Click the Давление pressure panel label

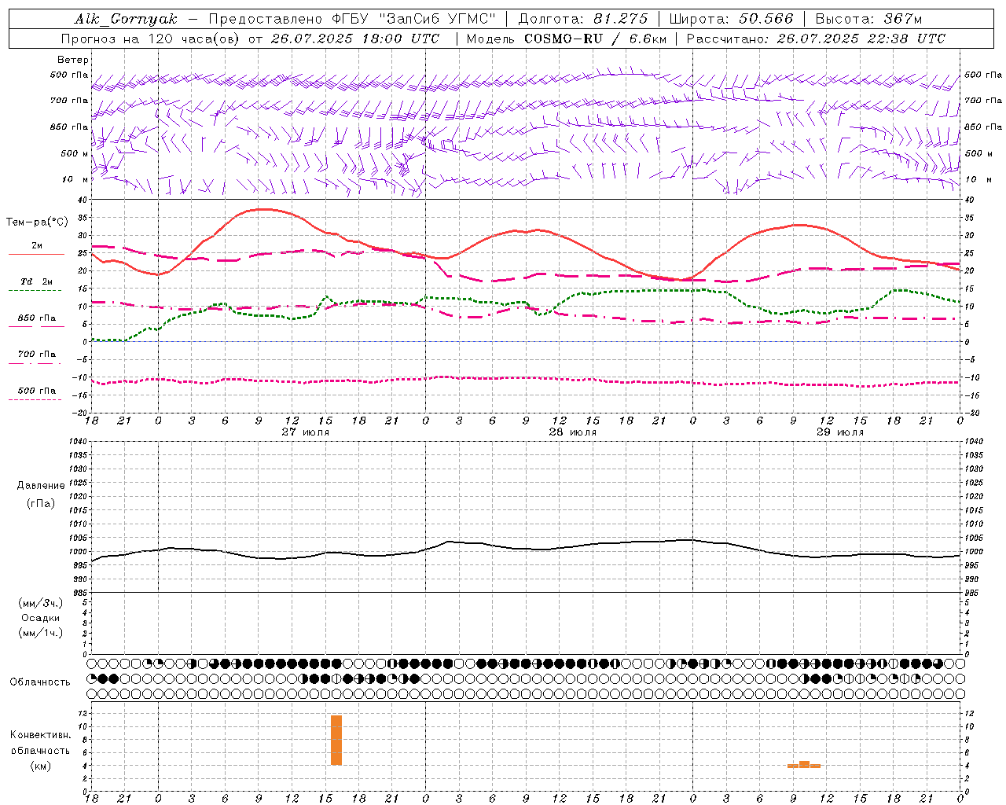coord(41,486)
